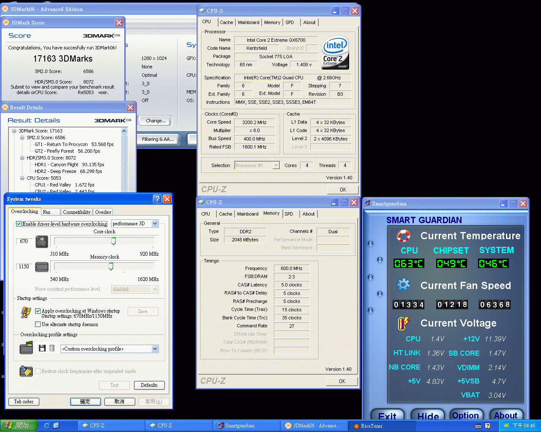Select GT2 - Firefly Forest result row
541x432 pixels.
click(67, 151)
